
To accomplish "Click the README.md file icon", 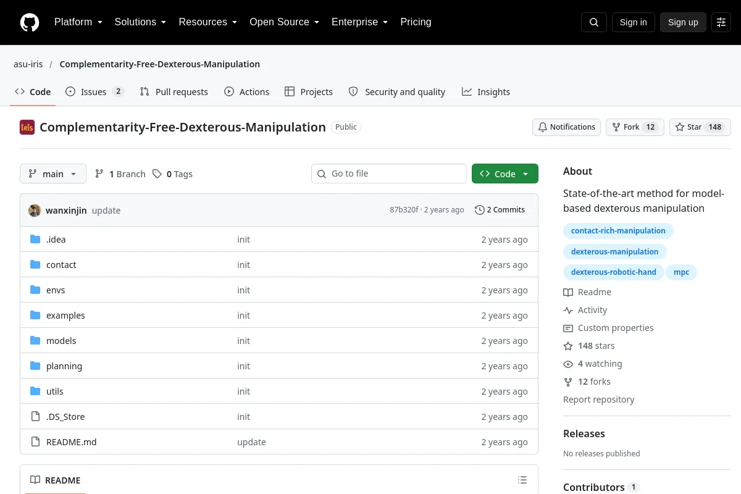I will pos(35,442).
